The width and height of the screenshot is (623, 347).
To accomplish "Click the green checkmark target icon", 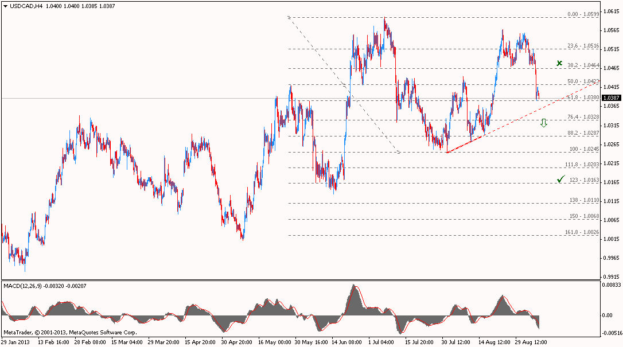I will click(x=560, y=180).
